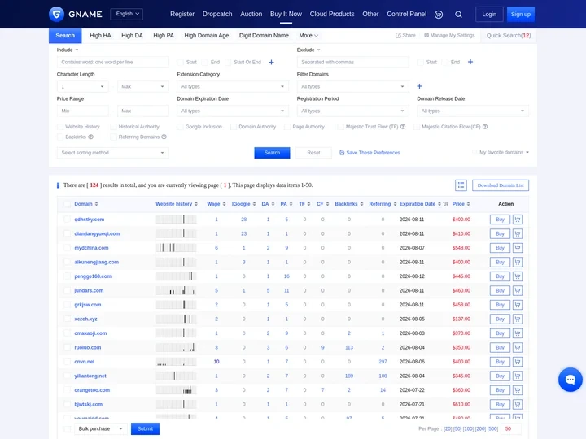Tick the Google Inclusion checkbox
Screen dimensions: 586x439
pyautogui.click(x=180, y=127)
